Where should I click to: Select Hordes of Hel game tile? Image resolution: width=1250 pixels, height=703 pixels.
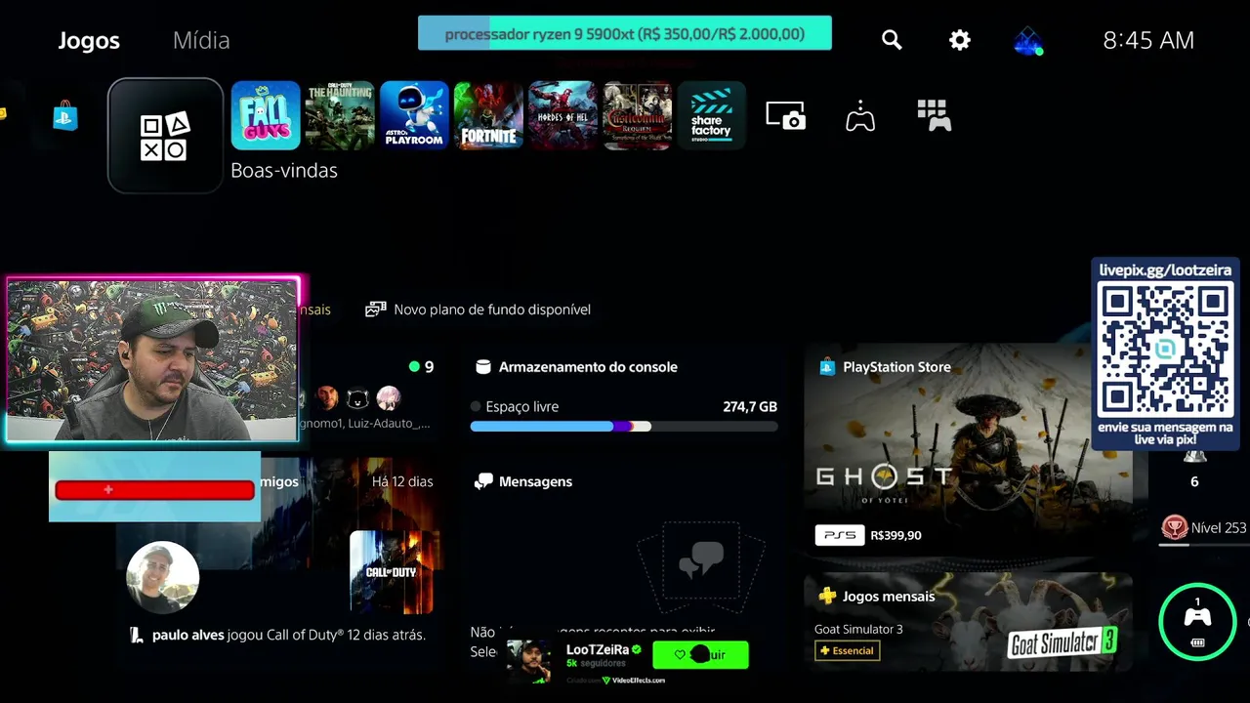(562, 115)
